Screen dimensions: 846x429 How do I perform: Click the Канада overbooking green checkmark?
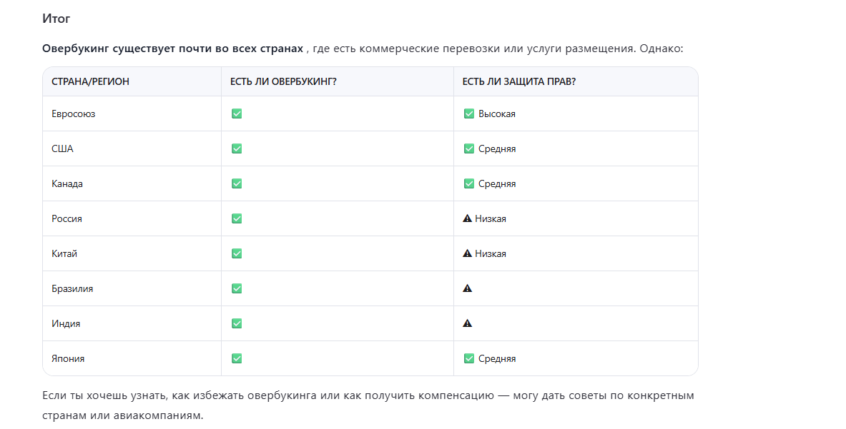[237, 183]
